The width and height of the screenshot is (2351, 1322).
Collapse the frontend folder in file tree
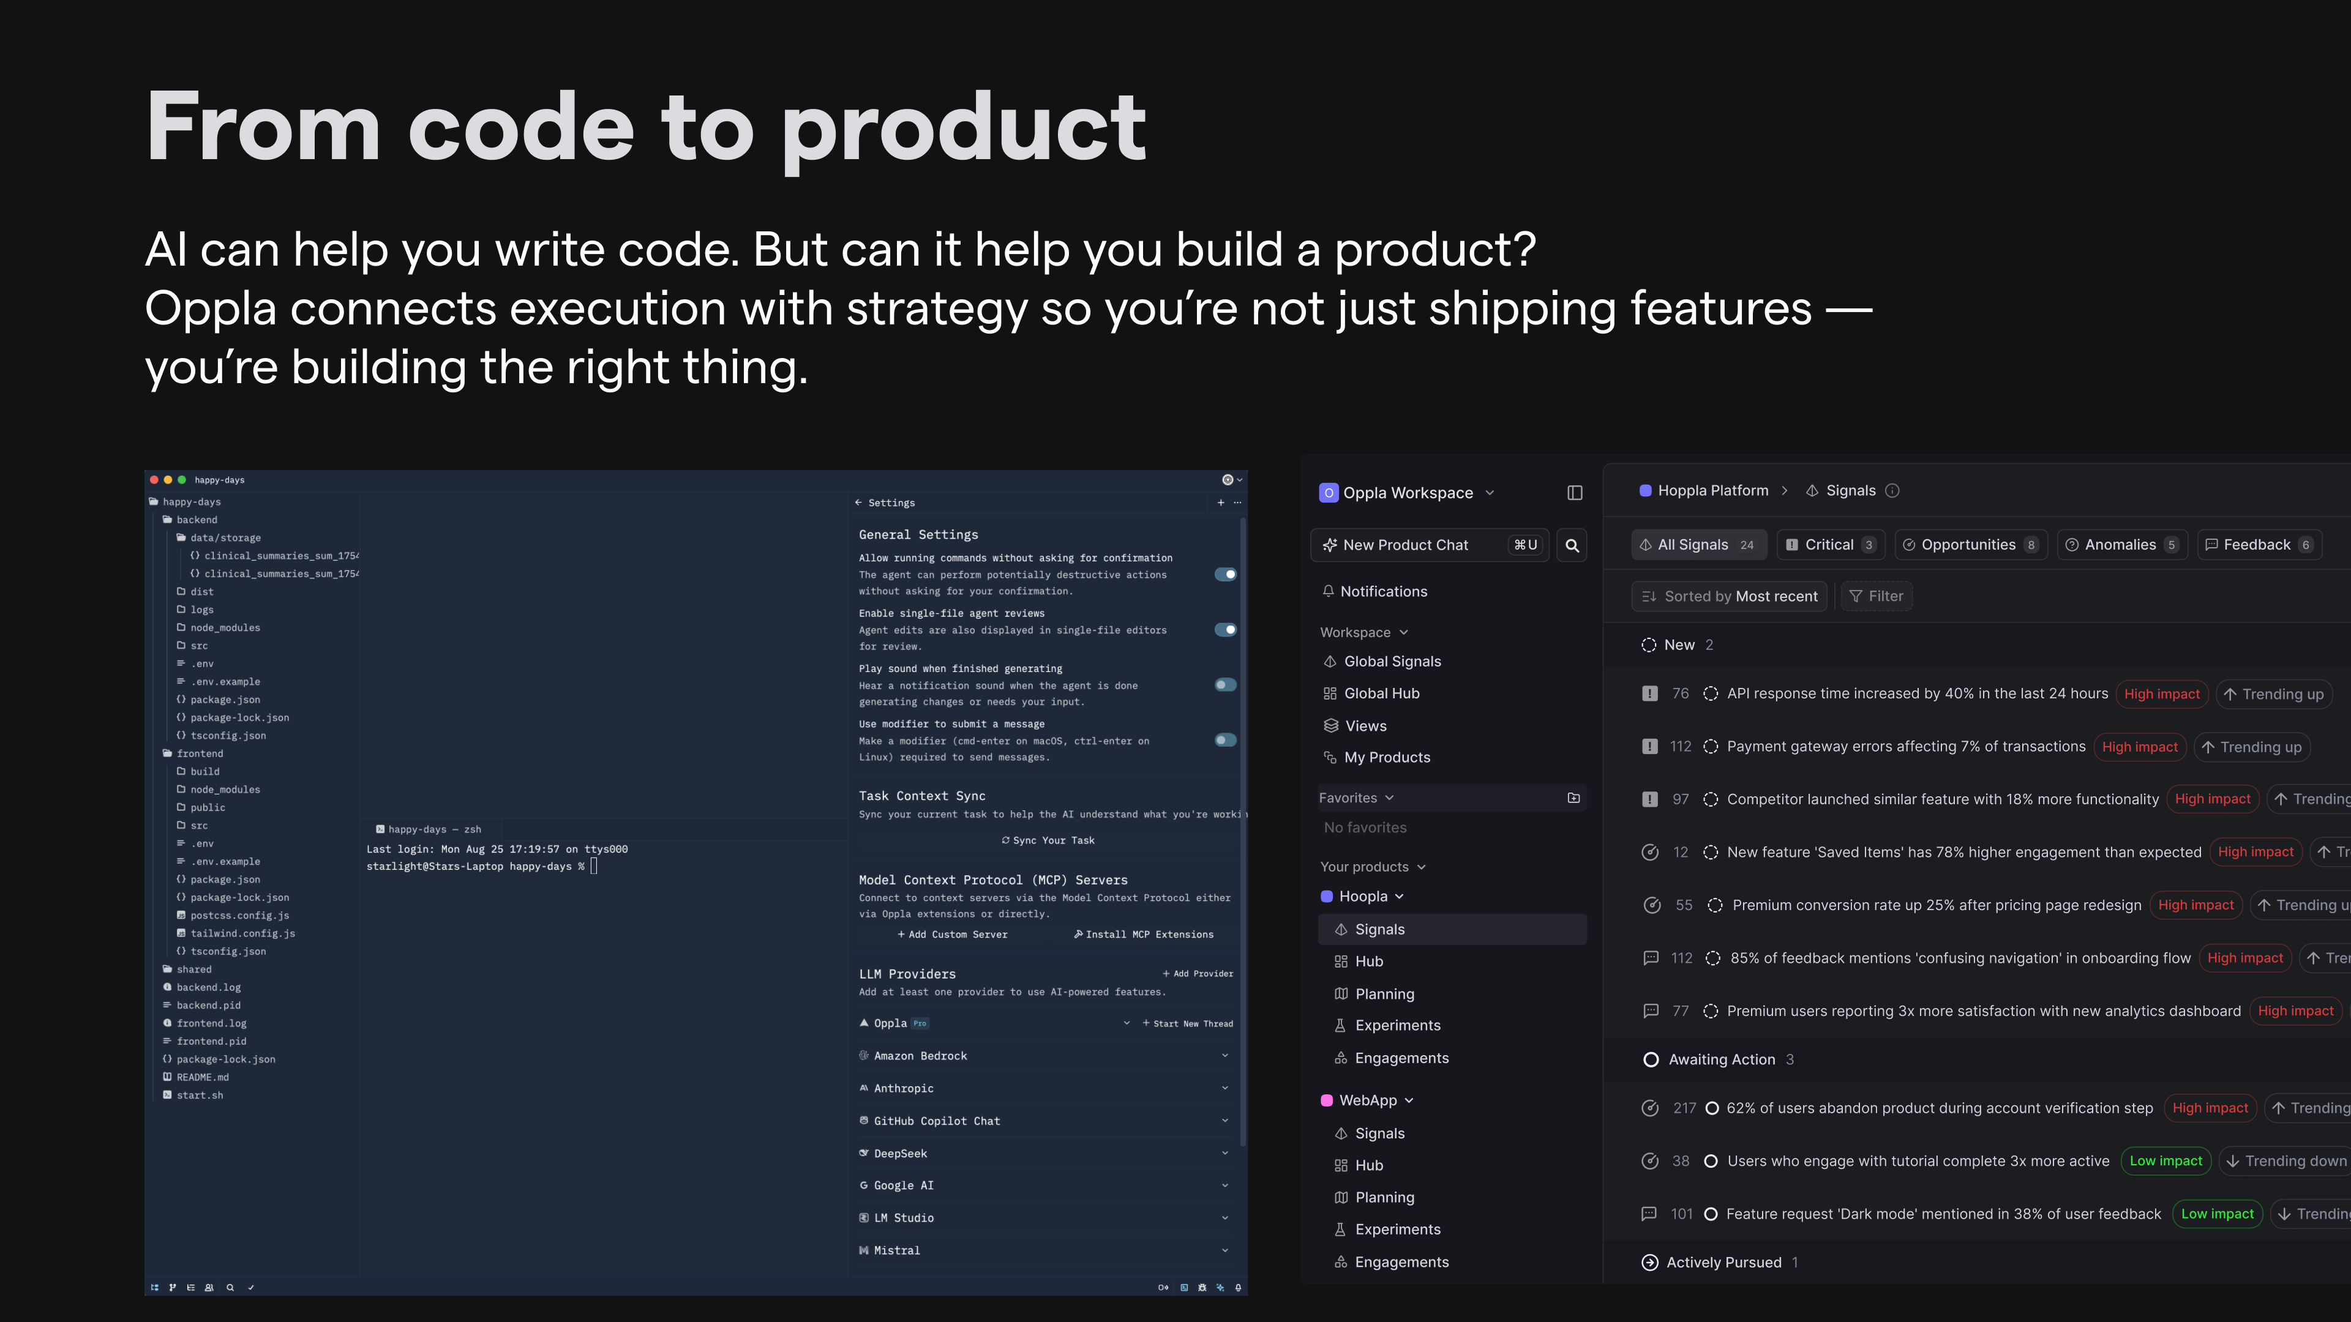tap(193, 753)
